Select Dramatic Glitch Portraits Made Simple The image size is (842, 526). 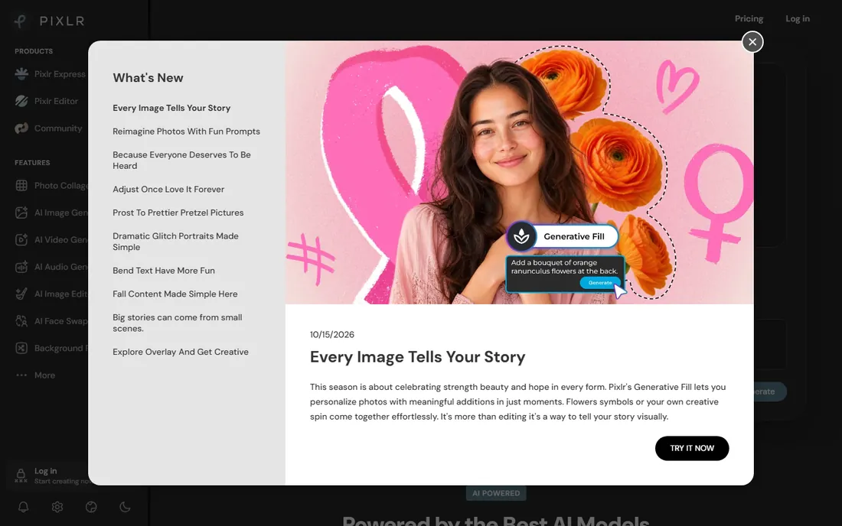coord(175,242)
